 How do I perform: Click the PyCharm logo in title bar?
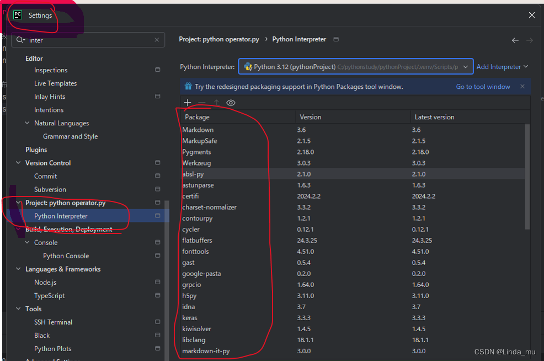tap(18, 15)
